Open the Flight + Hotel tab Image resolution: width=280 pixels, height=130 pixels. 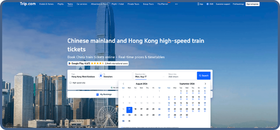click(x=118, y=4)
